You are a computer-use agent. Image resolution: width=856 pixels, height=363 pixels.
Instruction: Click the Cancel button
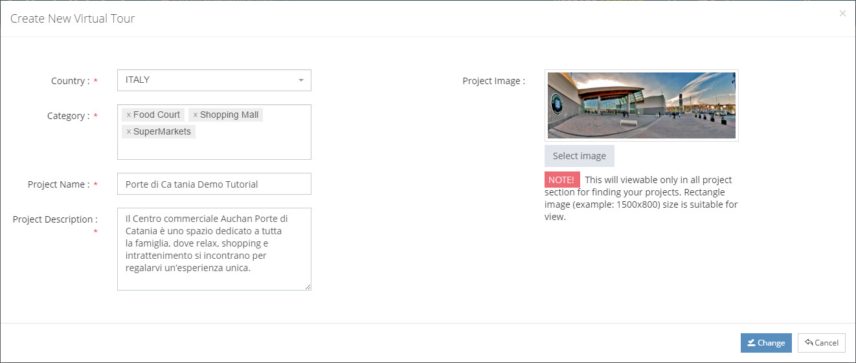click(x=822, y=343)
